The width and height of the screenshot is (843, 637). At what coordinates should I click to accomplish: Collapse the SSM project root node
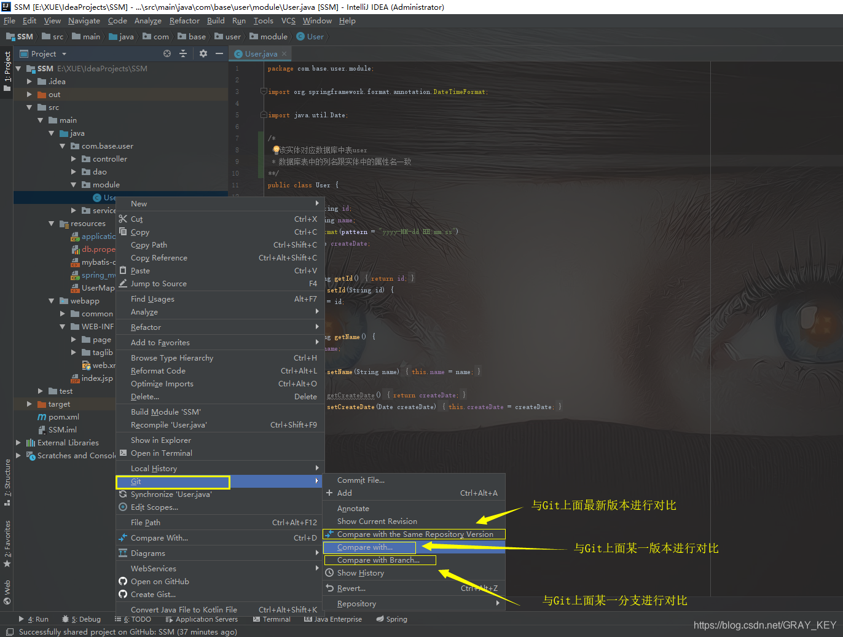click(x=18, y=69)
